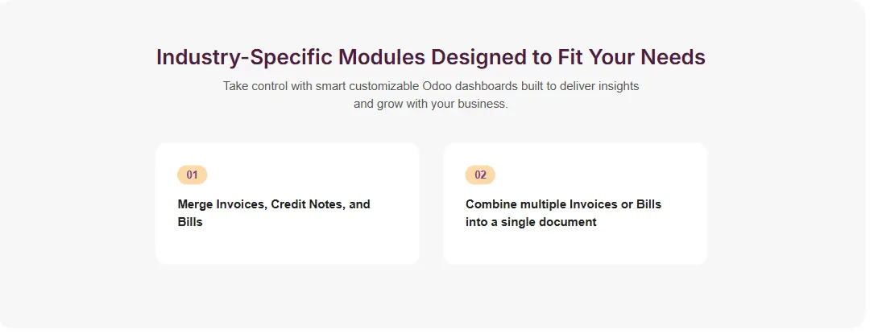Click the "02" number badge
The width and height of the screenshot is (874, 333).
click(x=480, y=175)
